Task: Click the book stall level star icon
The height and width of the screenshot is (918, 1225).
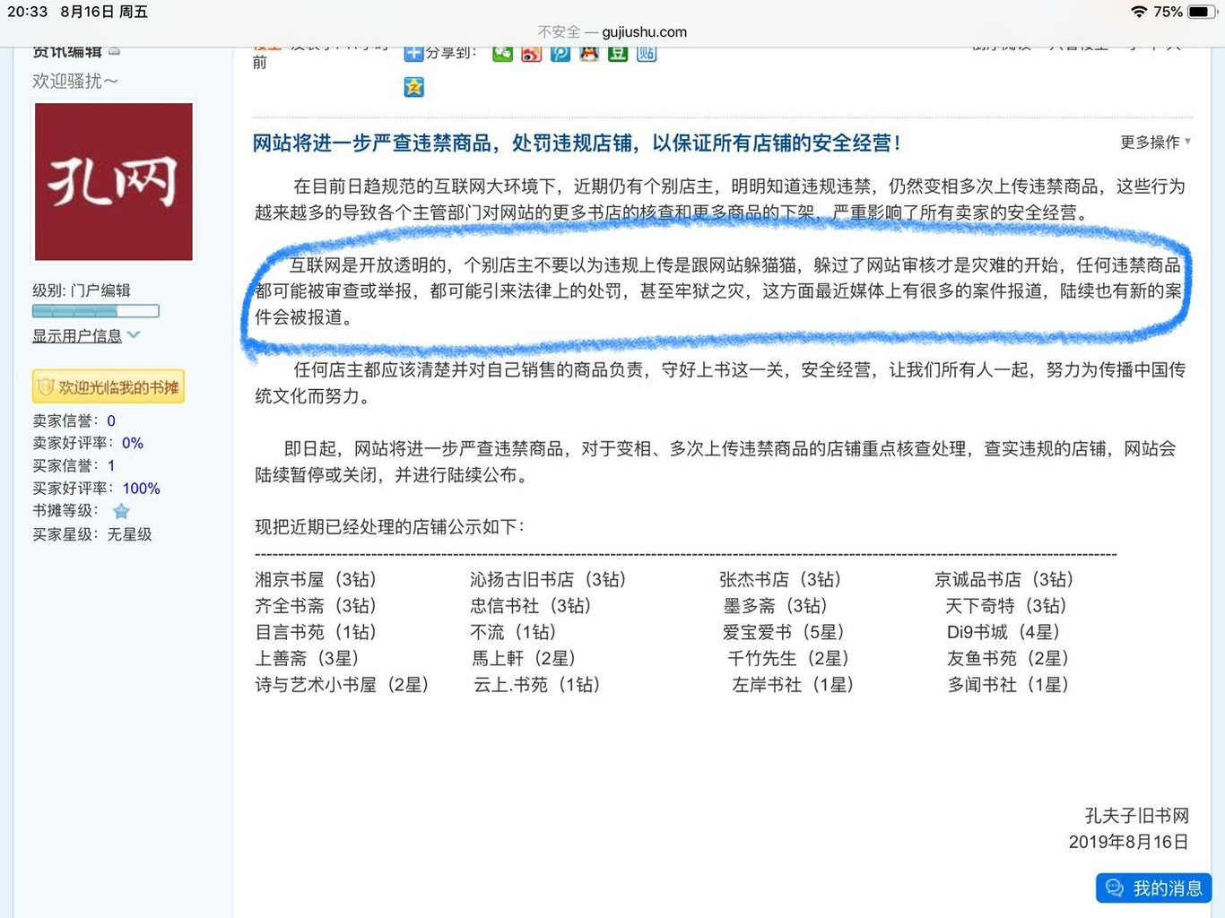Action: point(121,511)
